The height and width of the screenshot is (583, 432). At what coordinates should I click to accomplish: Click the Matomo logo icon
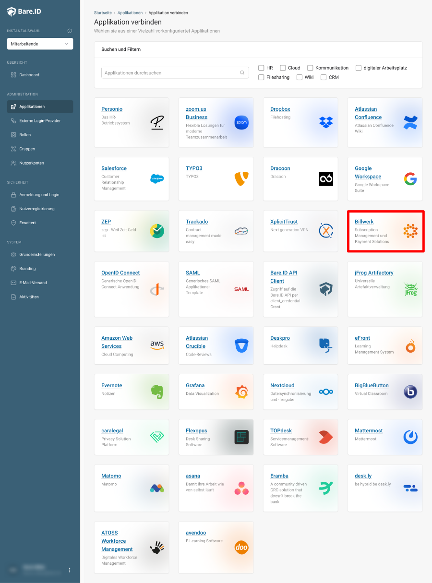click(x=157, y=488)
